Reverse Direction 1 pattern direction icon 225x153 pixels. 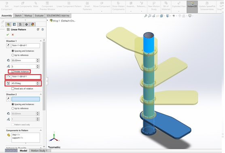(8, 45)
